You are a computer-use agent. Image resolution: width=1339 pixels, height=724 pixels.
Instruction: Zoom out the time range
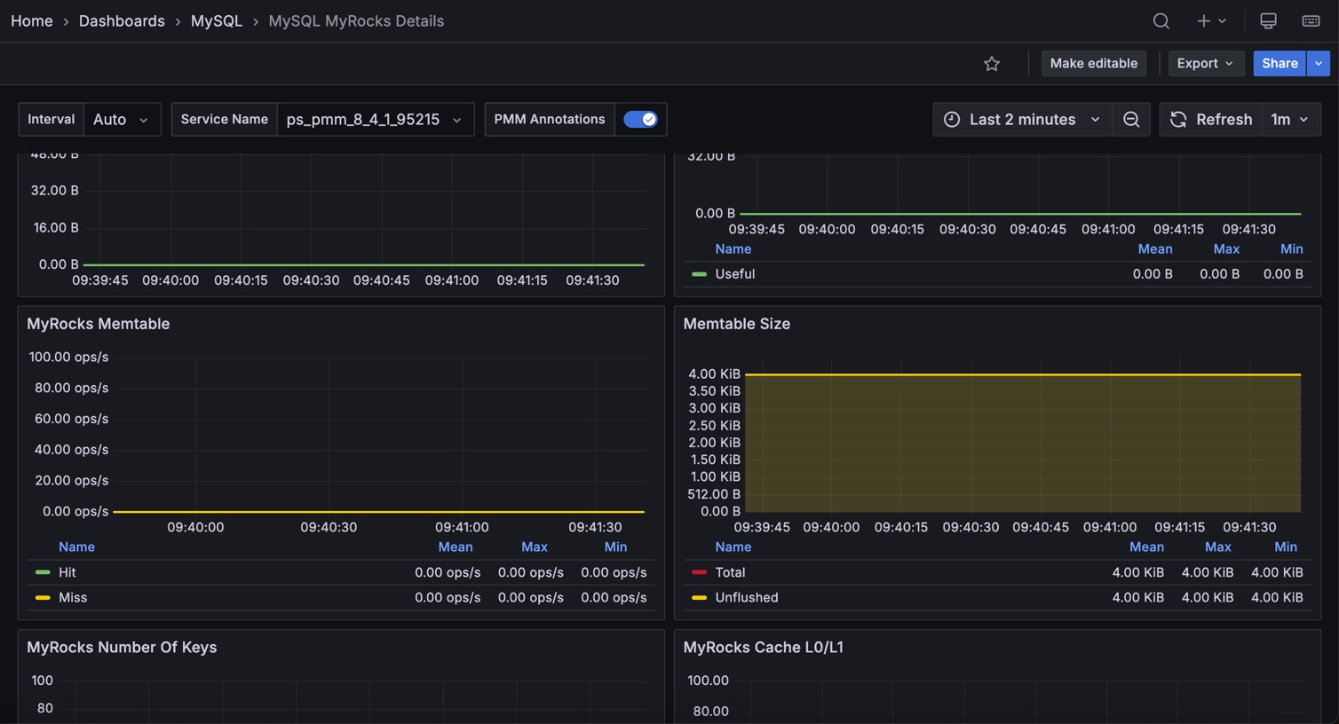point(1131,120)
